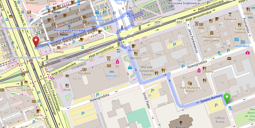Click the Piekarnik cocktail glass icon

230,15
